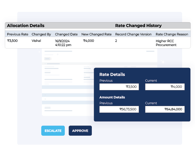The width and height of the screenshot is (195, 155).
Task: Select the Rate Change Reason column header
Action: coord(171,34)
